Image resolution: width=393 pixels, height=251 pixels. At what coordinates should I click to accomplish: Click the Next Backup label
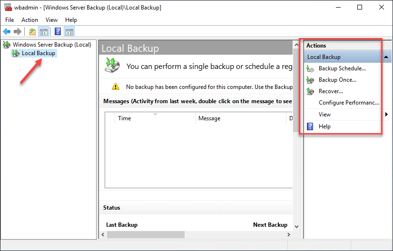coord(270,225)
